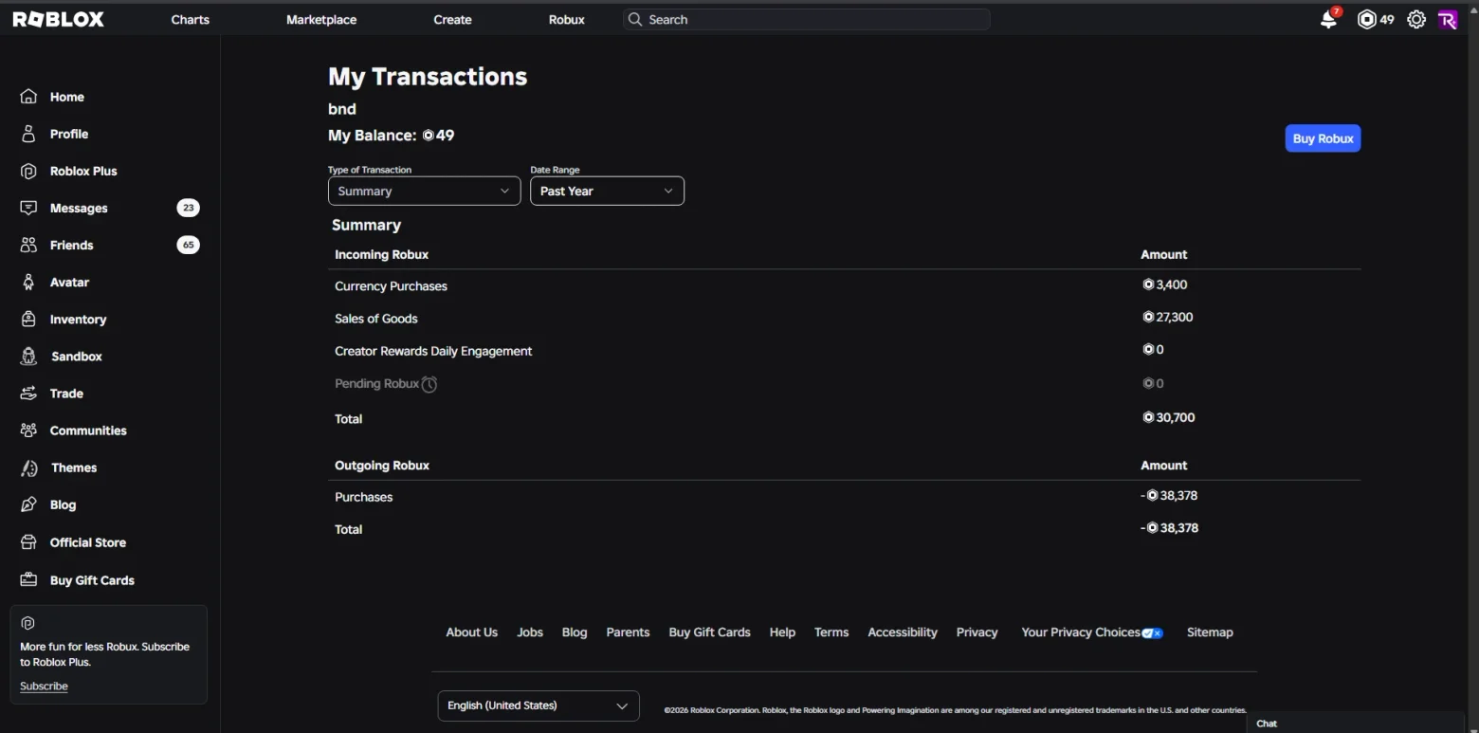Open the Marketplace tab
The height and width of the screenshot is (733, 1479).
[x=321, y=19]
